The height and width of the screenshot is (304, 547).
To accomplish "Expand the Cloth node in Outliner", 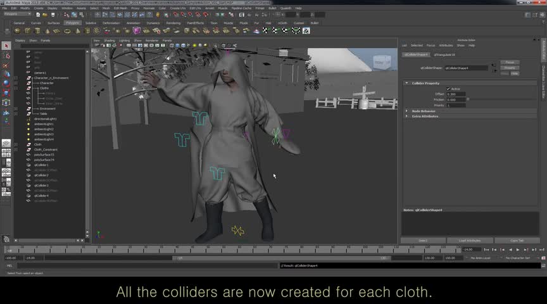I will 16,144.
